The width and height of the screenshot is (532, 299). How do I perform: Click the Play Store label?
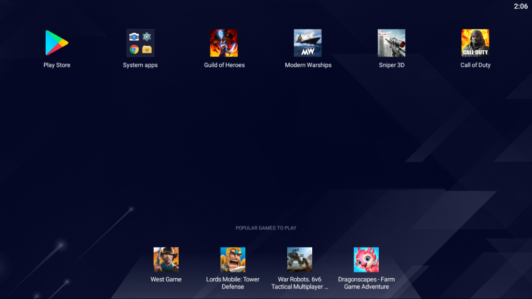[x=57, y=65]
